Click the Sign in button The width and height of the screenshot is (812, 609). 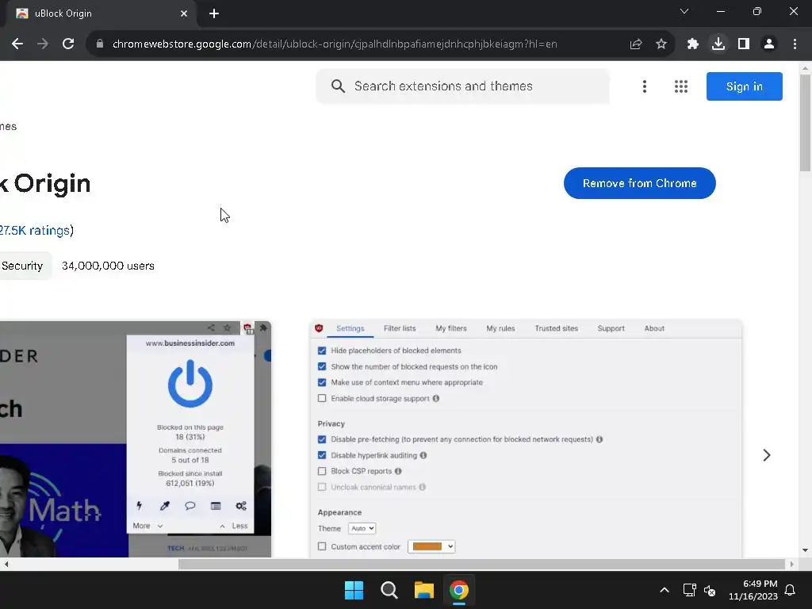tap(744, 86)
